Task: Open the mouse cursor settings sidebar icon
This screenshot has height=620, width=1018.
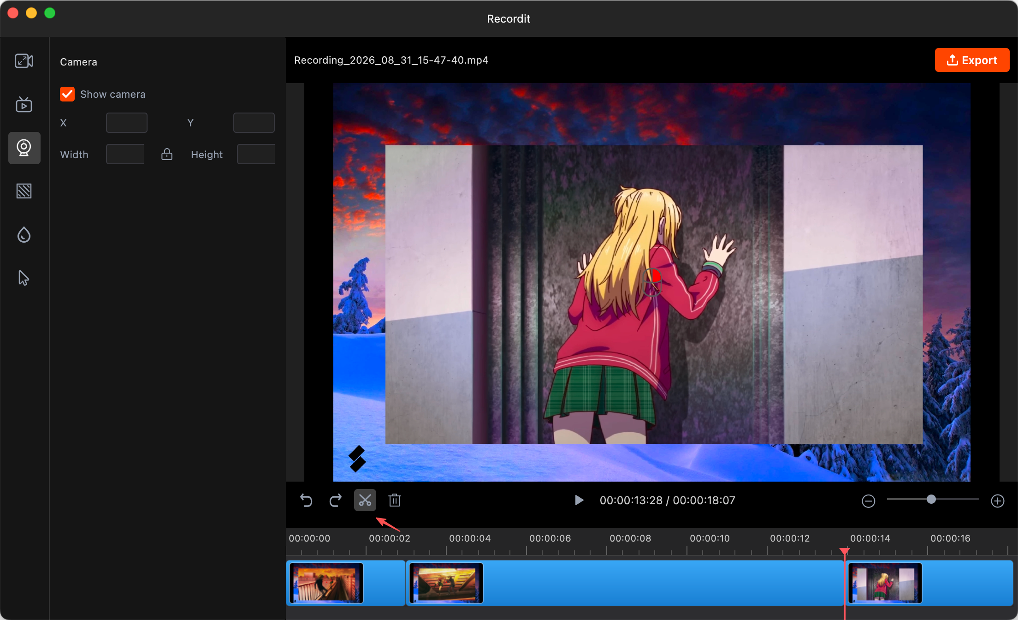Action: coord(24,278)
